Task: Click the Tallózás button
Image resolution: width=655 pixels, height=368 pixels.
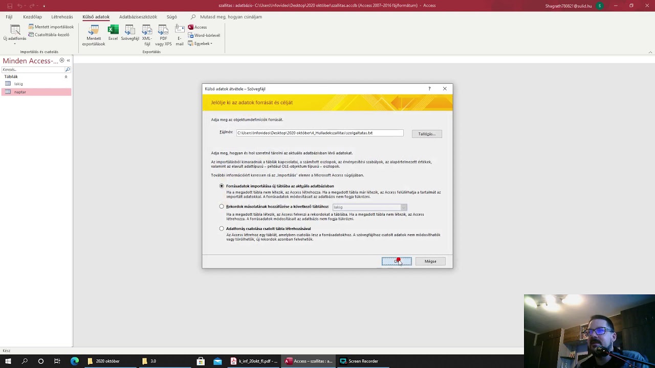Action: 427,134
